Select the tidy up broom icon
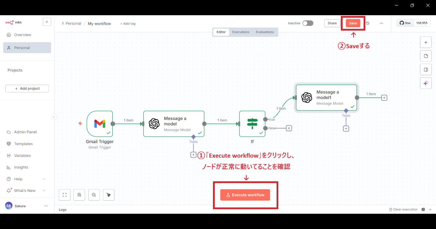This screenshot has width=436, height=229. tap(108, 194)
